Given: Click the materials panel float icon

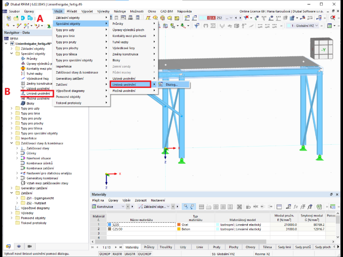Looking at the screenshot, I should coord(331,194).
